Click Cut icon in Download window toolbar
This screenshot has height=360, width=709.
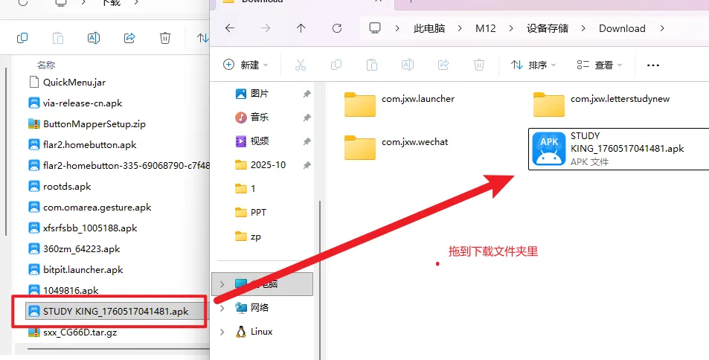301,65
